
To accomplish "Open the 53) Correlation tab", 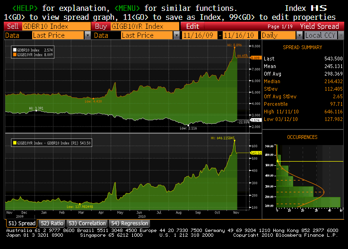I will 87,223.
